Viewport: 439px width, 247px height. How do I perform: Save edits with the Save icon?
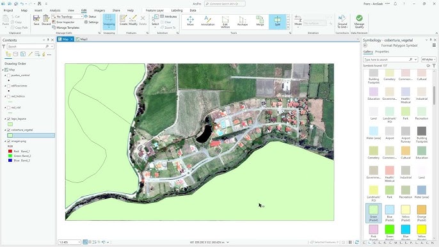coord(36,20)
